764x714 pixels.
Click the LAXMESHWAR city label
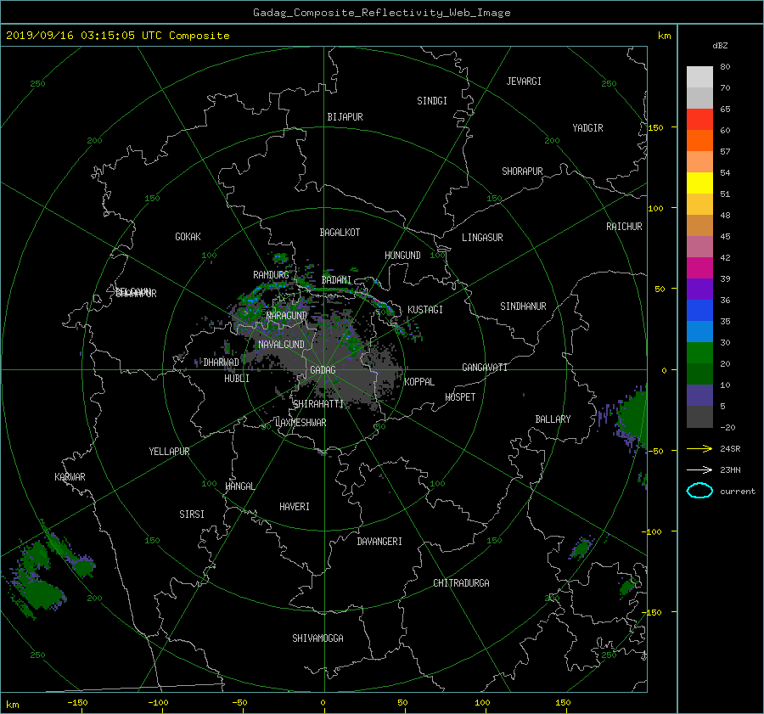(301, 423)
